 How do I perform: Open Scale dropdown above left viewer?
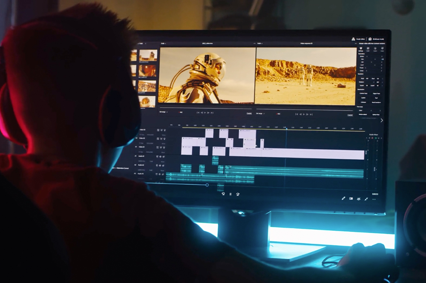click(x=164, y=43)
